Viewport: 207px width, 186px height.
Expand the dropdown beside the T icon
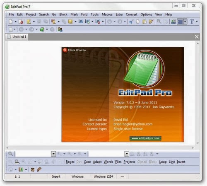coord(197,22)
